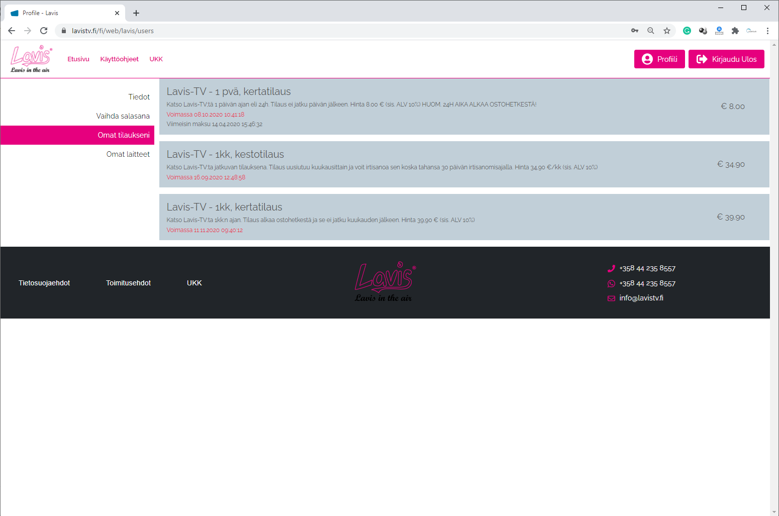
Task: Select Omat laitteet in the sidebar
Action: pos(77,154)
